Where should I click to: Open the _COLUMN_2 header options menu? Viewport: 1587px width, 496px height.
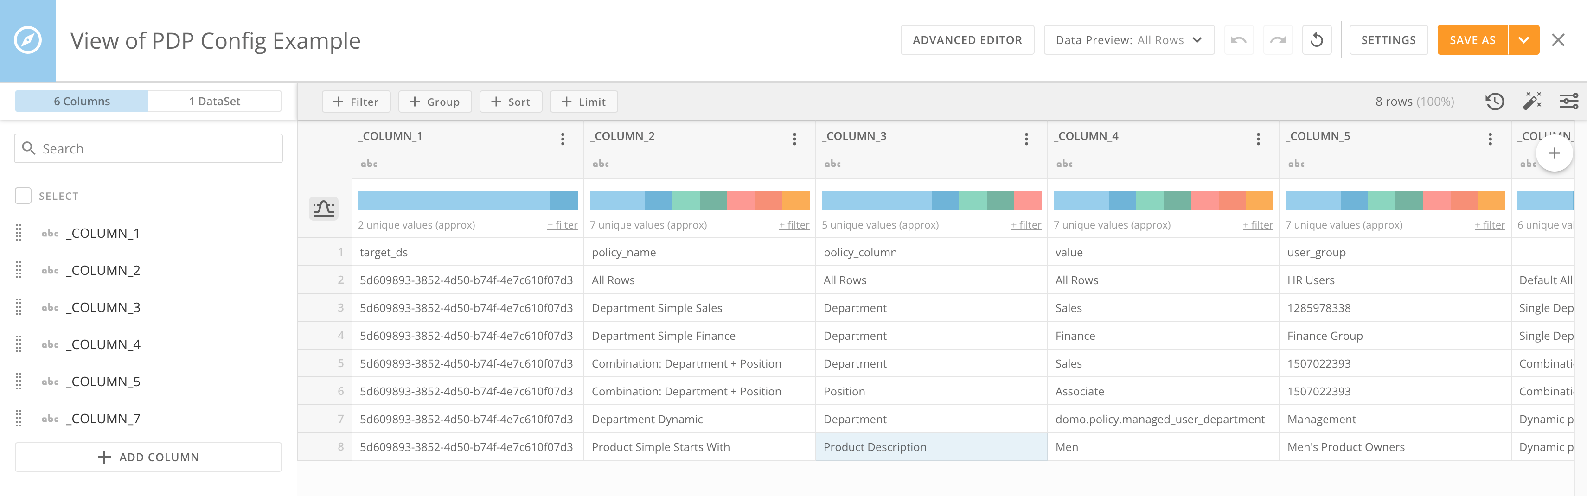794,139
